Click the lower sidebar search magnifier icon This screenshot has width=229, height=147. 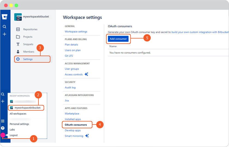[3, 94]
